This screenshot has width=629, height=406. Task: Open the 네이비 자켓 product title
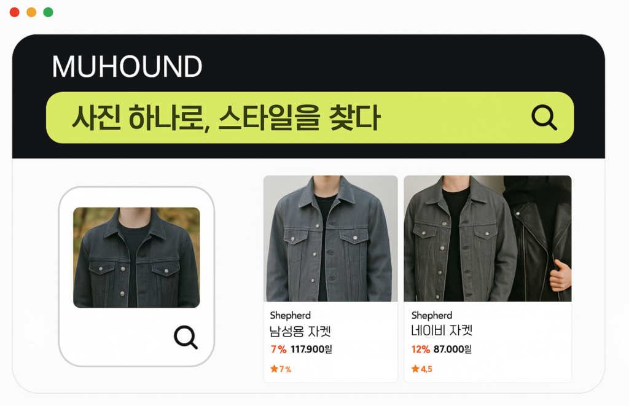click(x=442, y=330)
